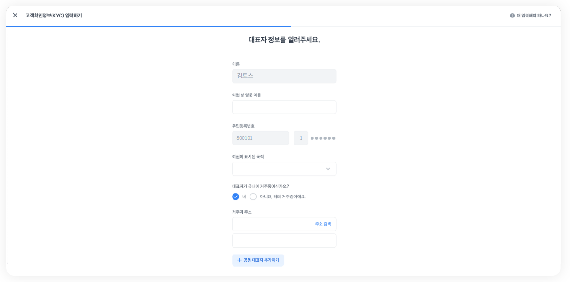570x282 pixels.
Task: Focus the '거주지 주소' search input field
Action: (272, 224)
